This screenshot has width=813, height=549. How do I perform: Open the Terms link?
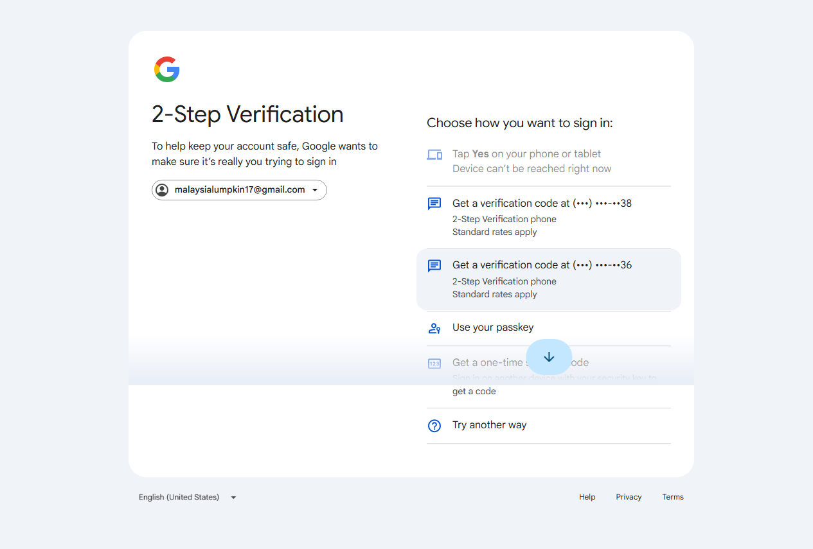click(x=673, y=497)
